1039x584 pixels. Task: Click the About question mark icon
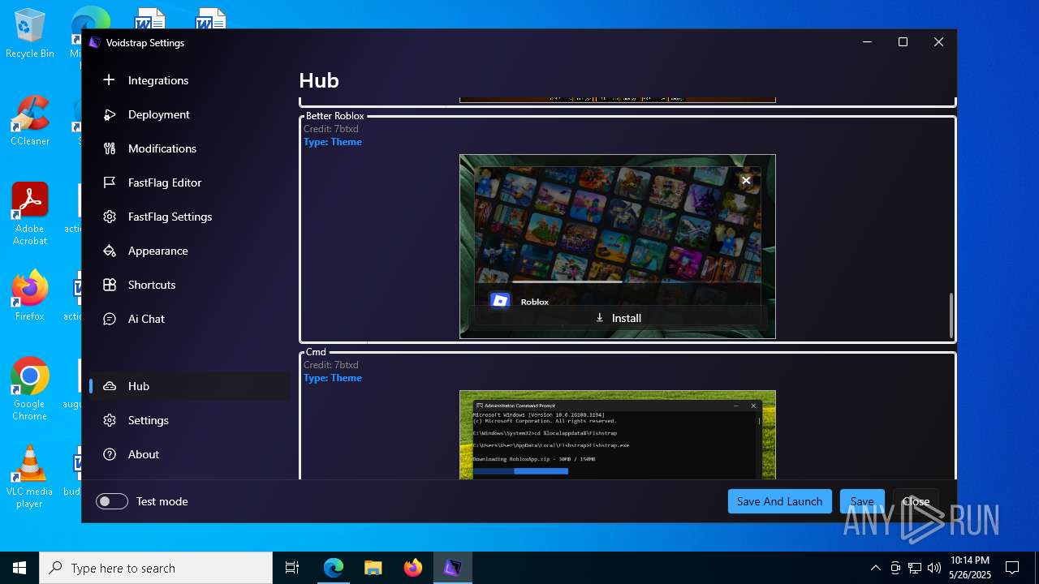110,454
